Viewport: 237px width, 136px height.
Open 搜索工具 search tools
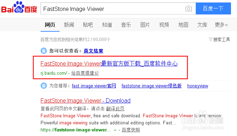221,39
